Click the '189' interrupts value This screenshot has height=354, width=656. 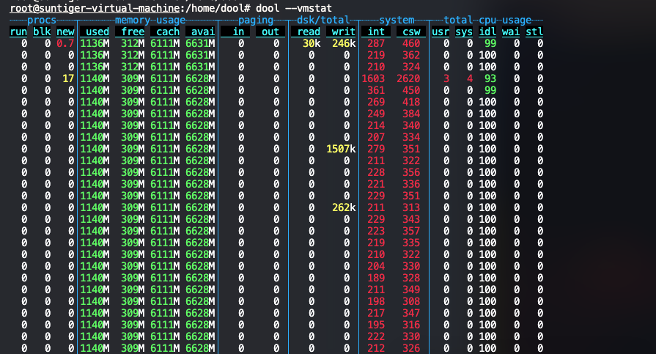[x=376, y=278]
